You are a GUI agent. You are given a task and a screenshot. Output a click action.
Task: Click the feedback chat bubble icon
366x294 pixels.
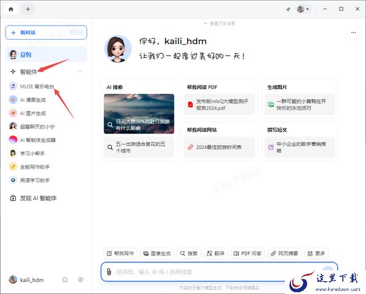point(65,279)
